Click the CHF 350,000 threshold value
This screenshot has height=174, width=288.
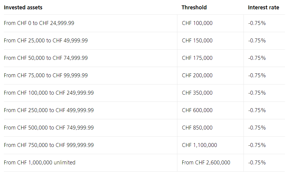(x=197, y=93)
